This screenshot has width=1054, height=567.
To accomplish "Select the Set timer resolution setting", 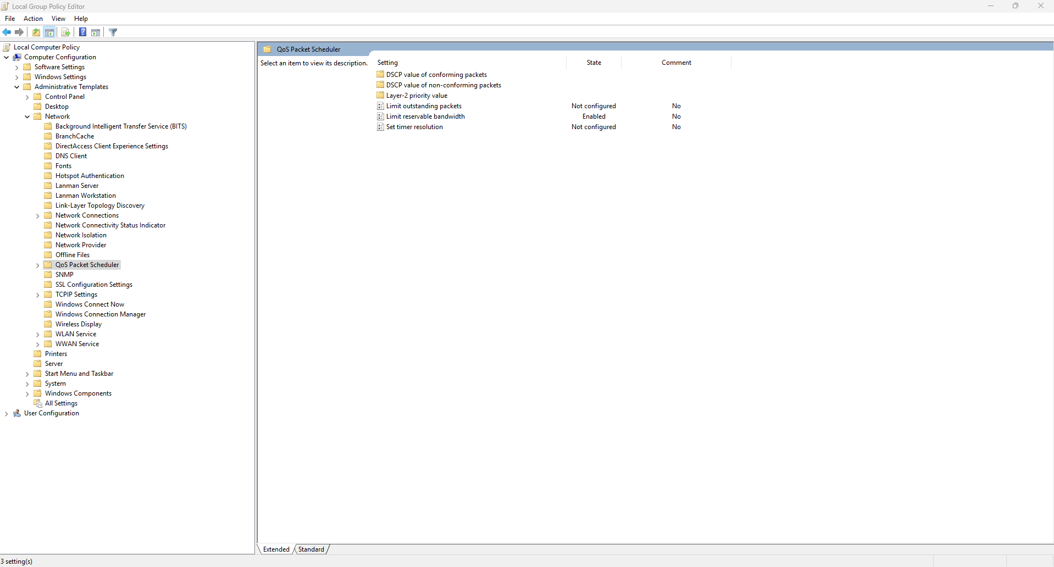I will (x=414, y=127).
